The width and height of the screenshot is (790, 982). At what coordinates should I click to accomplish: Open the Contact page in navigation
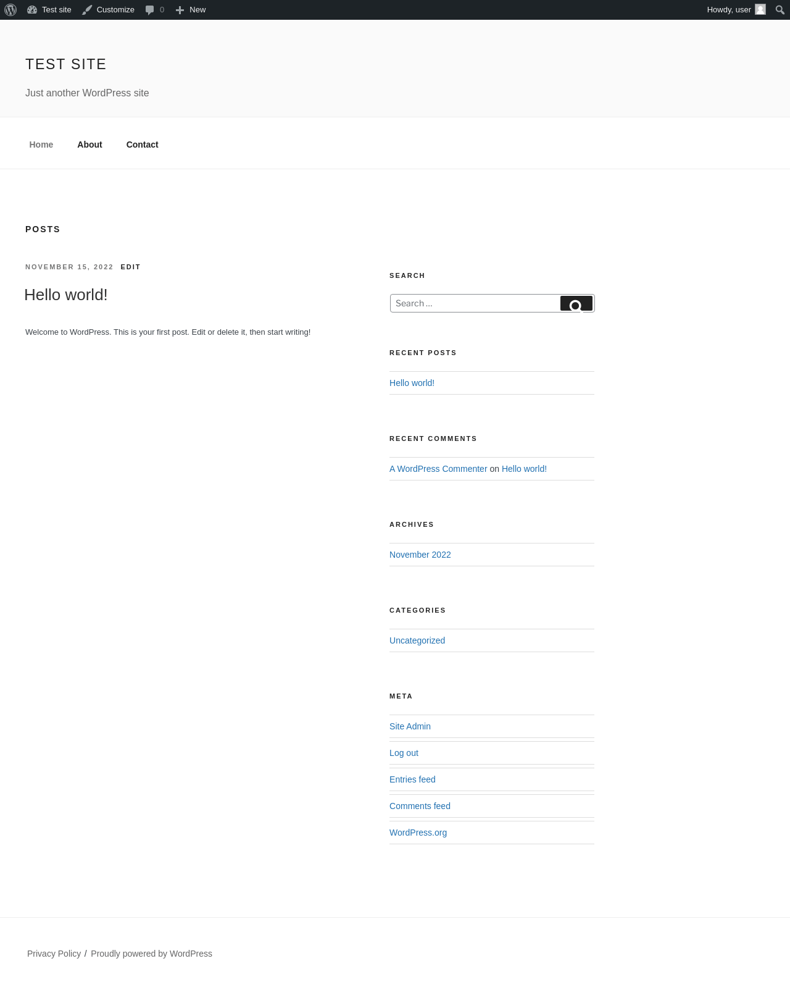(x=143, y=145)
